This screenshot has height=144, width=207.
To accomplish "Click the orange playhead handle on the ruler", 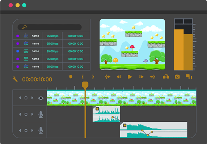I will (85, 85).
